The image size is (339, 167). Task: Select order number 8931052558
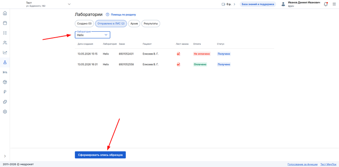coord(126,64)
